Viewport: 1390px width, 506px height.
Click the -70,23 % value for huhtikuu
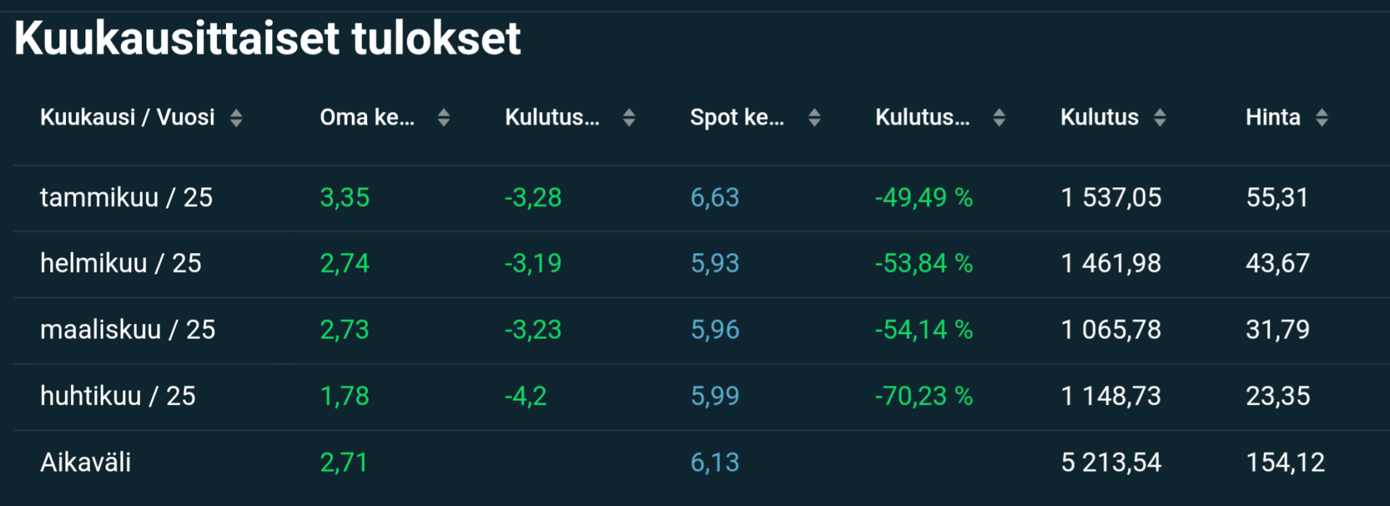click(x=924, y=396)
